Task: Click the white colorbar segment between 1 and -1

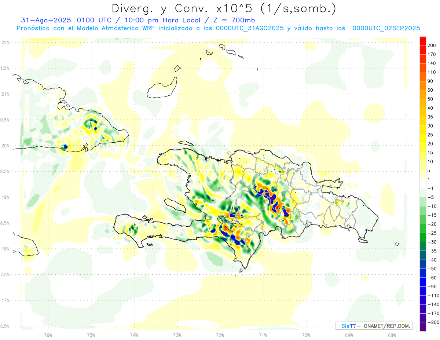Action: tap(423, 184)
